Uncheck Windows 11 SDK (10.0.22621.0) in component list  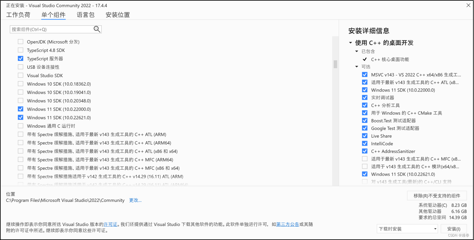[21, 117]
